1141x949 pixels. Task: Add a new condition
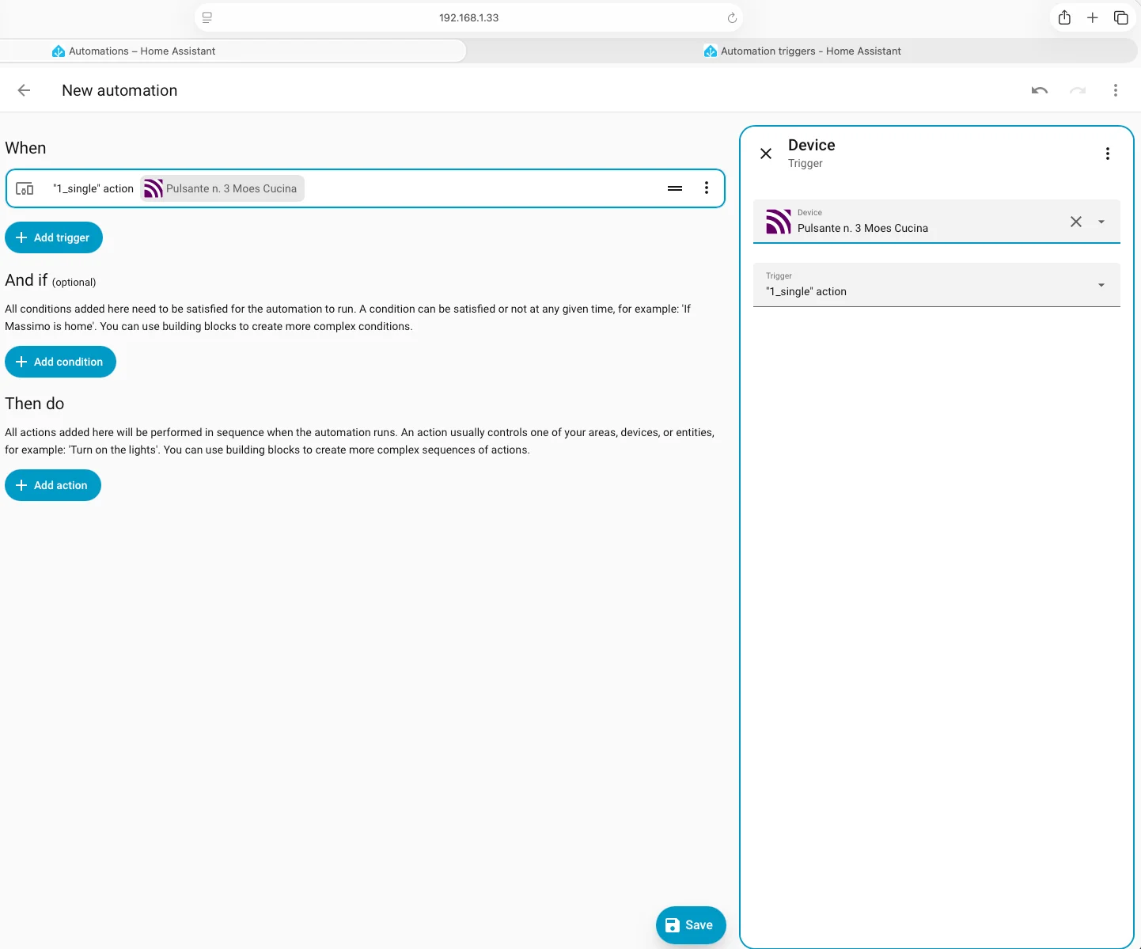click(60, 362)
